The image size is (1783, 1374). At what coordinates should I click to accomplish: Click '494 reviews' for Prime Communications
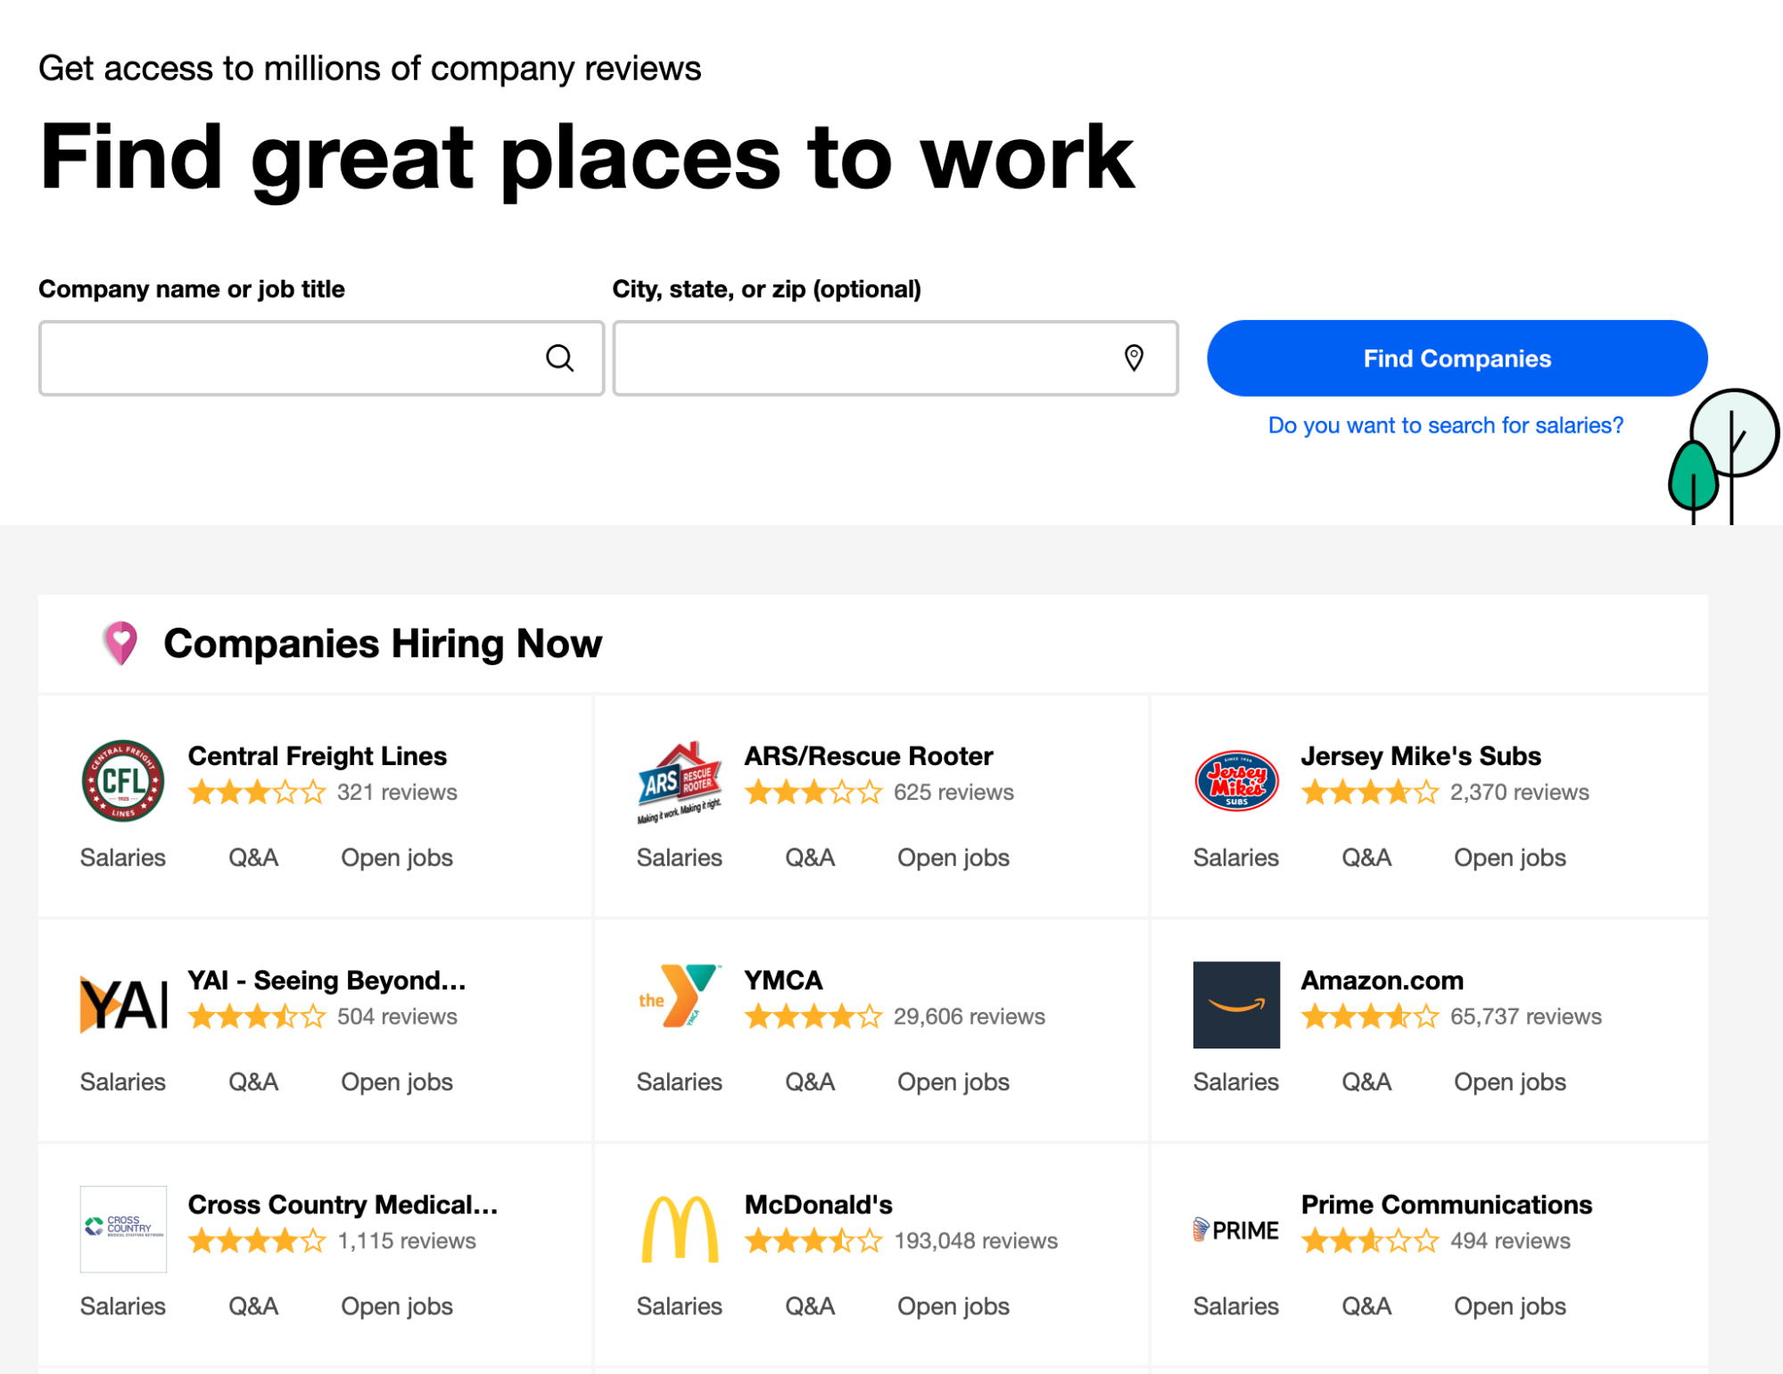(1510, 1241)
